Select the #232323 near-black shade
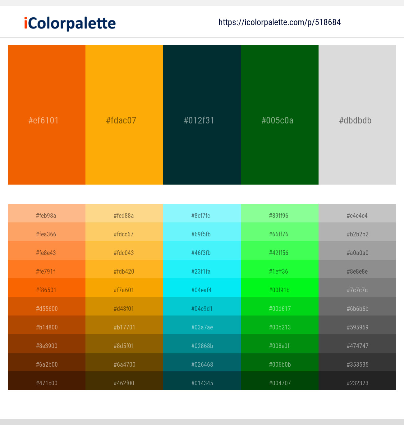This screenshot has width=404, height=425. (x=357, y=381)
